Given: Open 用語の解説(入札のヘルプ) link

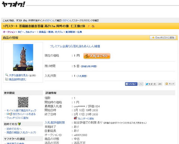Looking at the screenshot, I should (x=21, y=132).
